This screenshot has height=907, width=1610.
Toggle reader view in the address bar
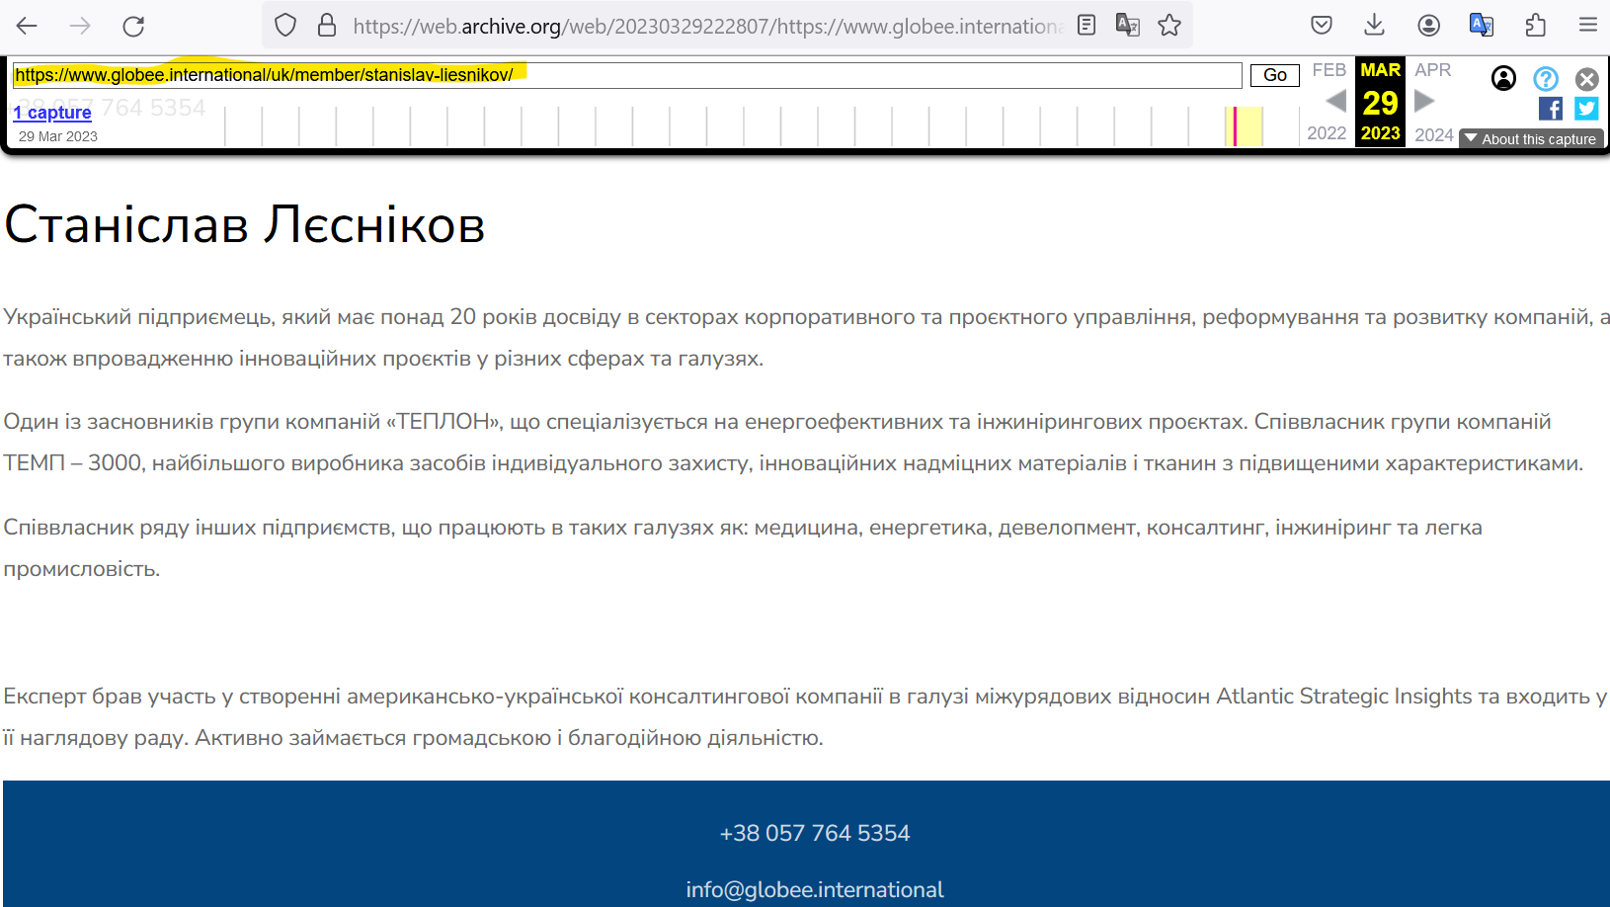coord(1087,26)
